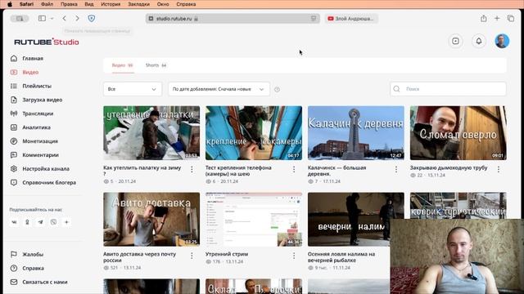
Task: Click the Telegram social icon
Action: click(x=40, y=222)
